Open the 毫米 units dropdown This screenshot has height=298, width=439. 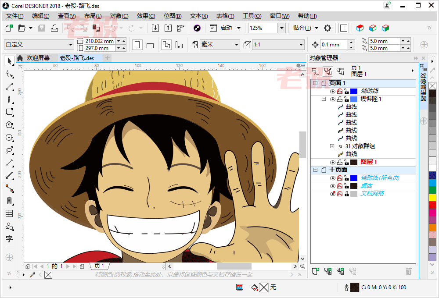(237, 45)
